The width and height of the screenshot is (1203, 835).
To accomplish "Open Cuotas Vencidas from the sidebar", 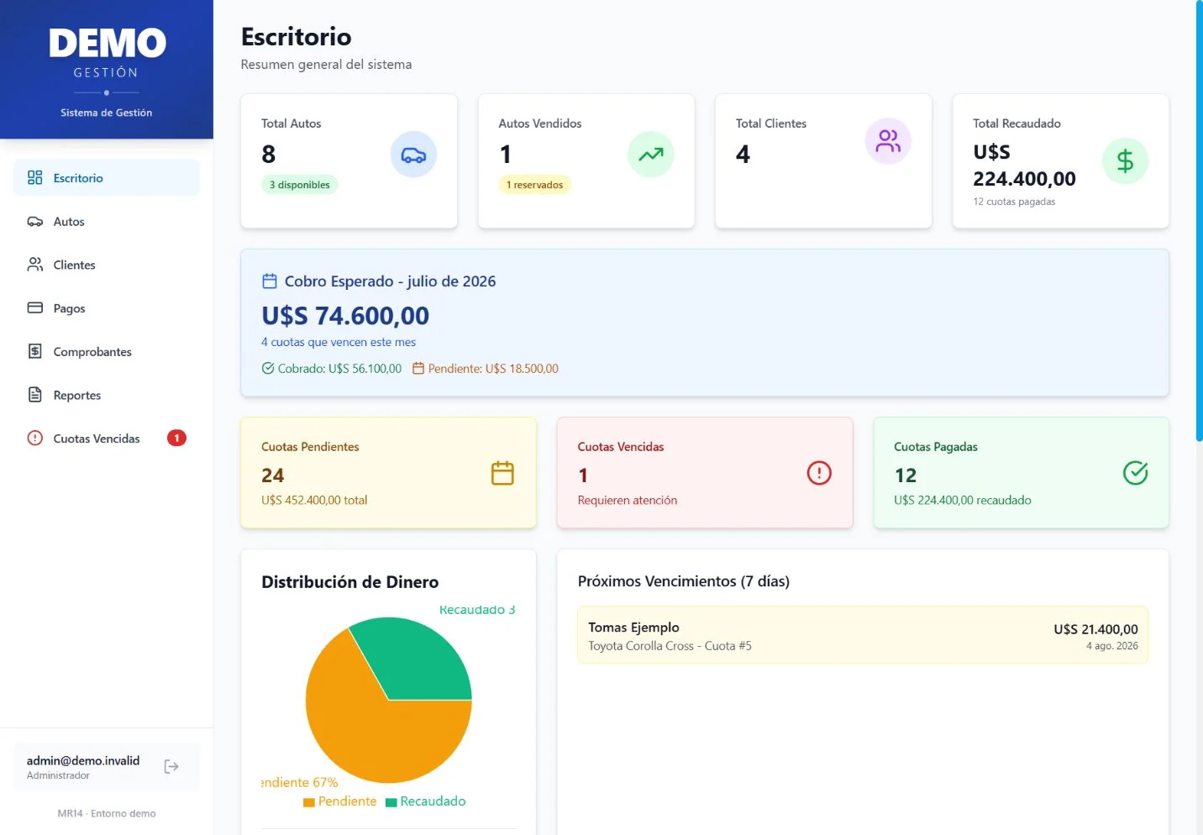I will pos(107,439).
